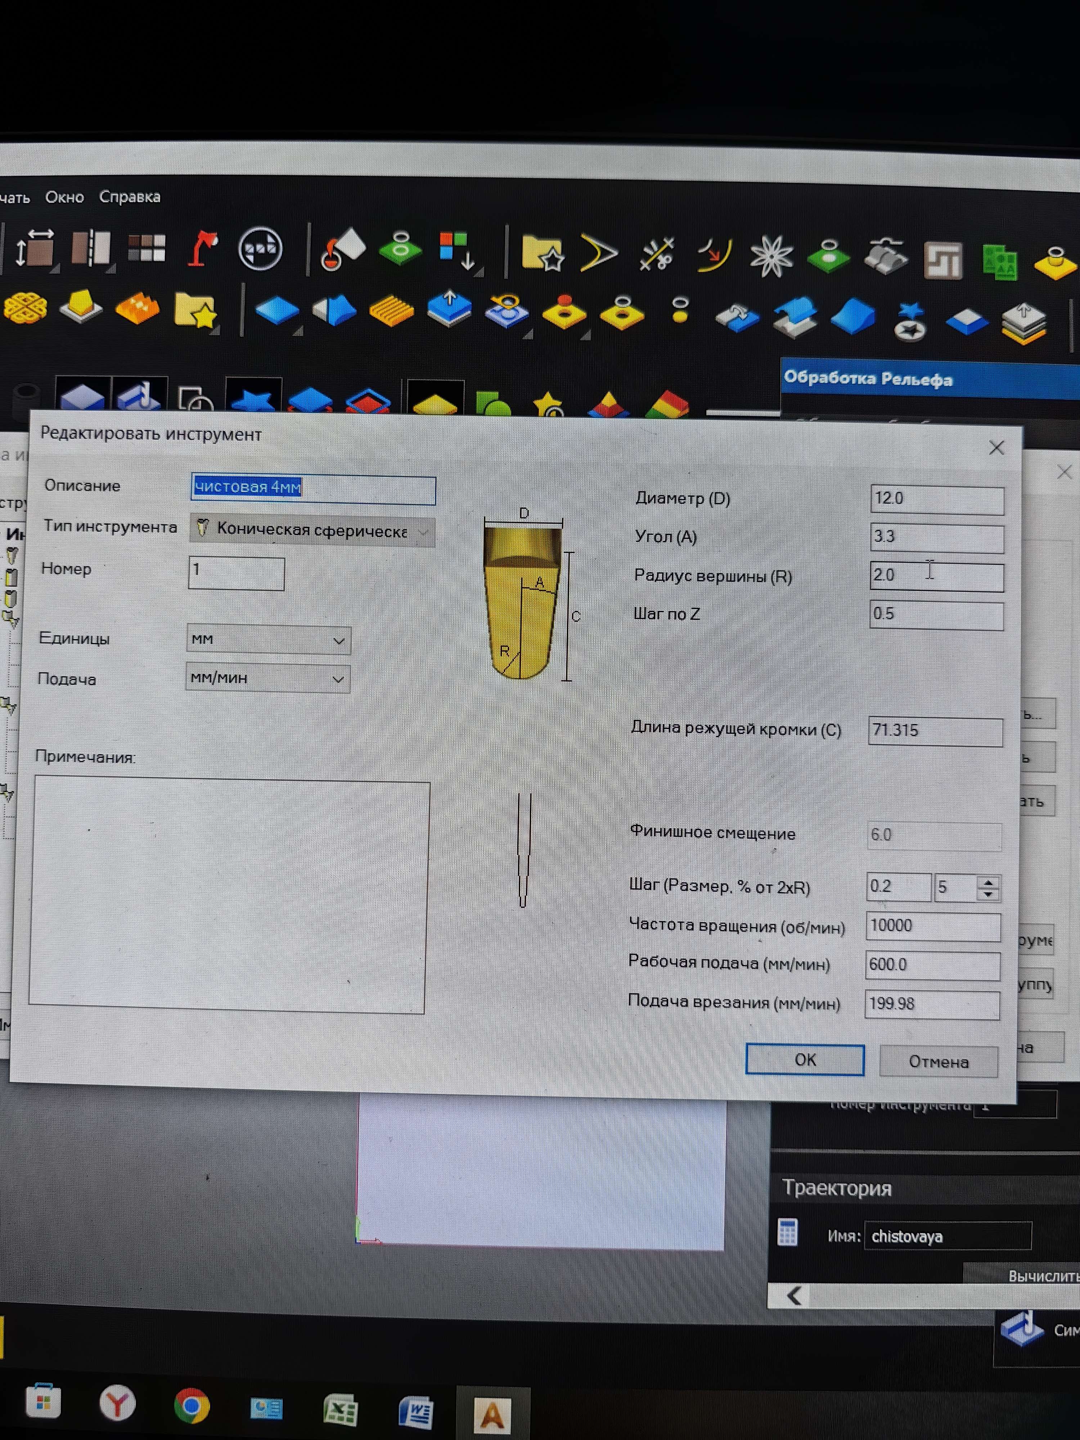Click the star medal badge icon

(910, 322)
